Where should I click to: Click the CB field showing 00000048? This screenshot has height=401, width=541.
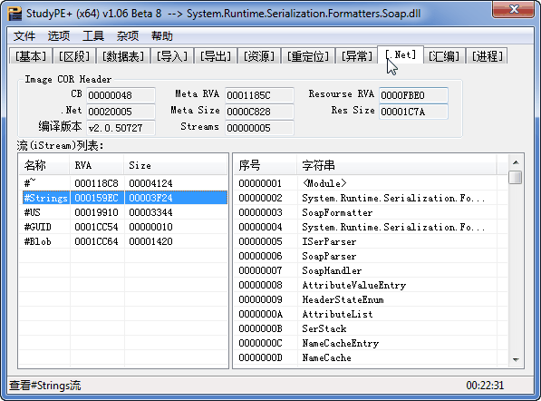click(121, 95)
